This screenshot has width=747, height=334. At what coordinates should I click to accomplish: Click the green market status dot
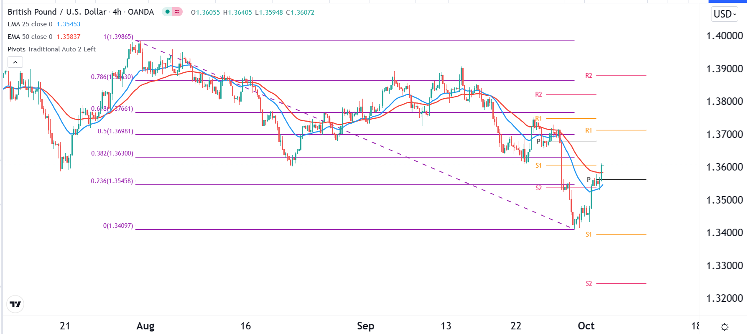[168, 12]
